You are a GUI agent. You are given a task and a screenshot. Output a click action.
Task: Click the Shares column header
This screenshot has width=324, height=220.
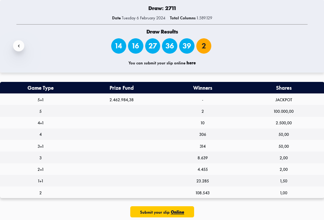point(284,88)
